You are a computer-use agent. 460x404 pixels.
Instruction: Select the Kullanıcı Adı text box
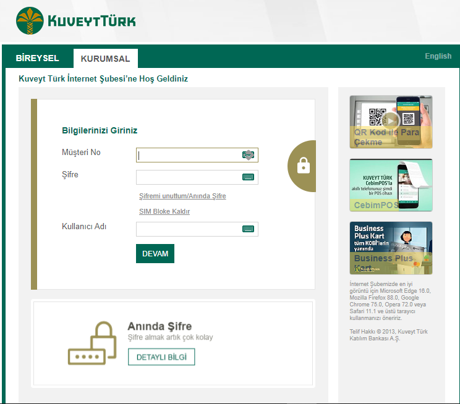tap(189, 229)
